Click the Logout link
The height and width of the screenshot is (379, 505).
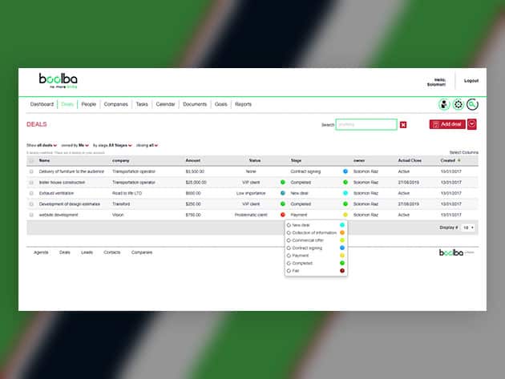pyautogui.click(x=471, y=80)
